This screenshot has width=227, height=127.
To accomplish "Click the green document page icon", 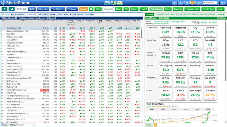I will pos(91,9).
